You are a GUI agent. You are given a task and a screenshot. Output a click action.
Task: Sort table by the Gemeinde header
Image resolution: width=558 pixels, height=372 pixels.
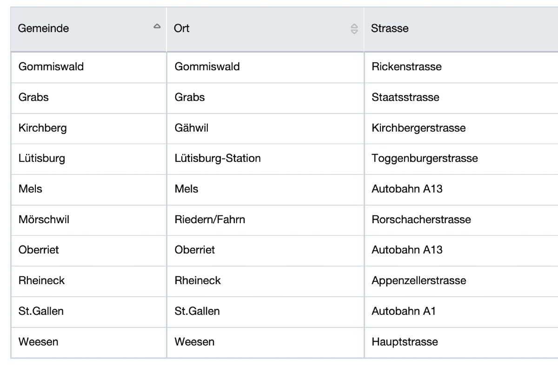coord(43,28)
